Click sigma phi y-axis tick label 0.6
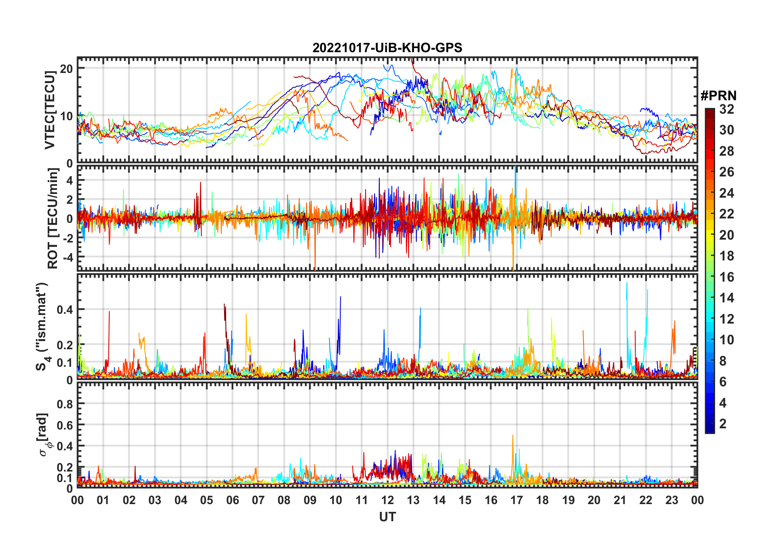Image resolution: width=775 pixels, height=542 pixels. pos(64,425)
